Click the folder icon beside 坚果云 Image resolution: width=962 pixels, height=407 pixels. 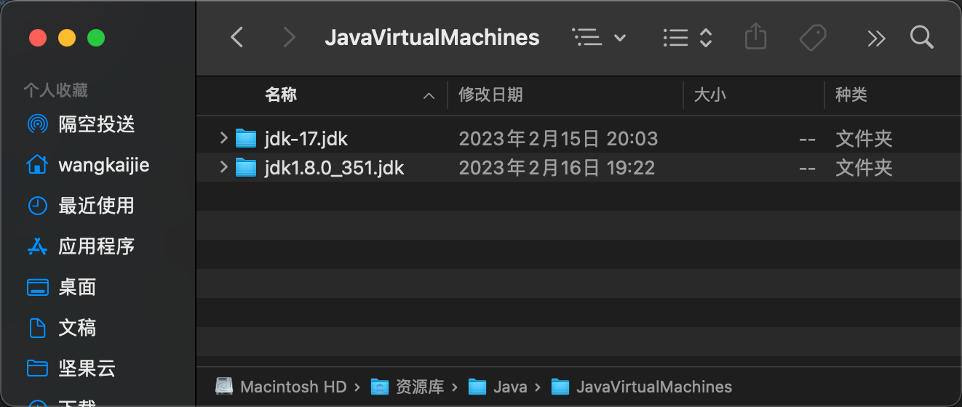37,368
